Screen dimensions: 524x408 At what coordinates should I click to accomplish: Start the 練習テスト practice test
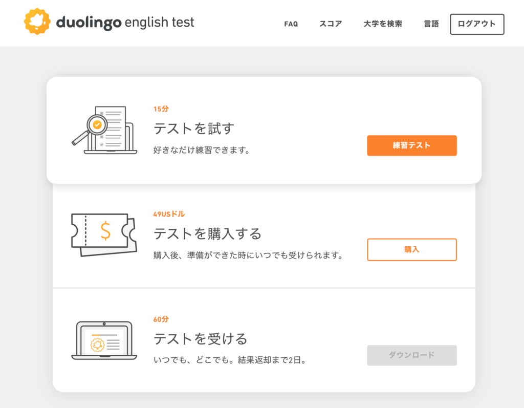pyautogui.click(x=412, y=145)
